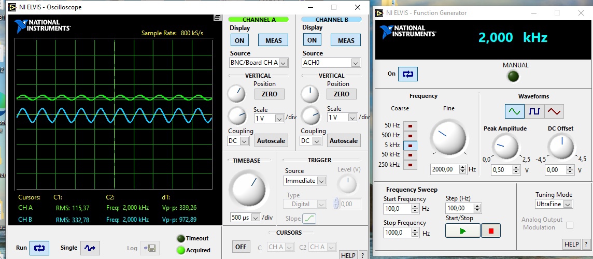This screenshot has width=593, height=259.
Task: Click the question mark button in the oscilloscope
Action: pos(362,255)
